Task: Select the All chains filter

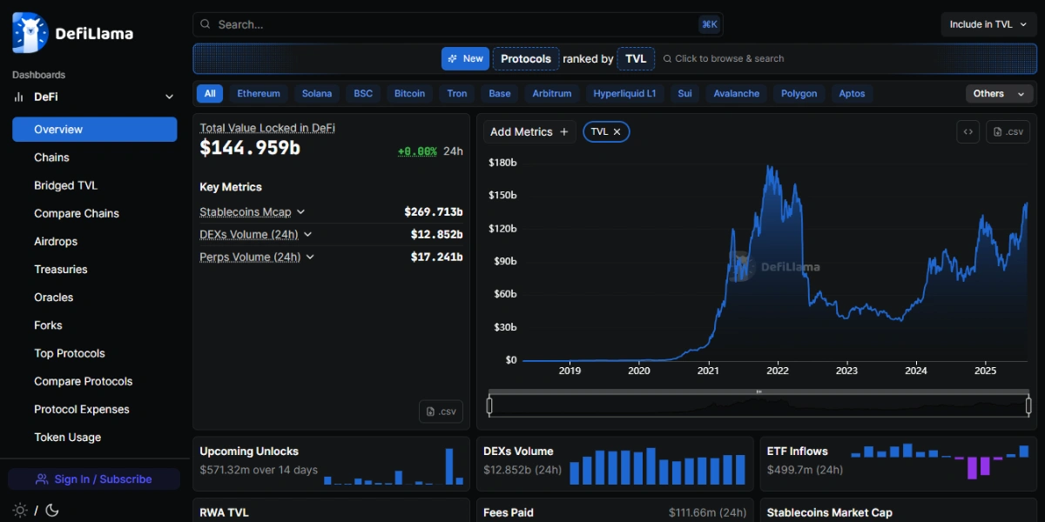Action: [210, 93]
